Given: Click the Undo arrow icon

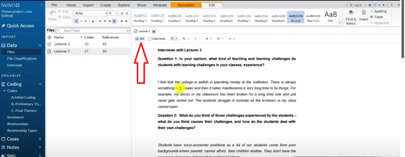Looking at the screenshot, I should pyautogui.click(x=379, y=5).
